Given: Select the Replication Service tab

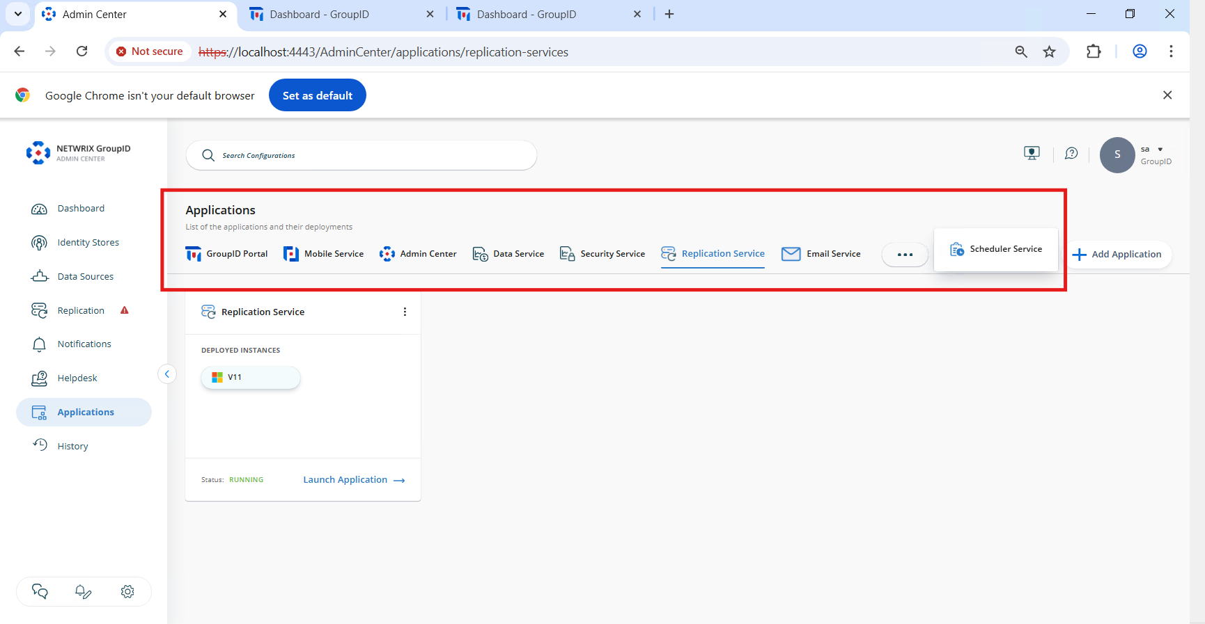Looking at the screenshot, I should [x=713, y=254].
